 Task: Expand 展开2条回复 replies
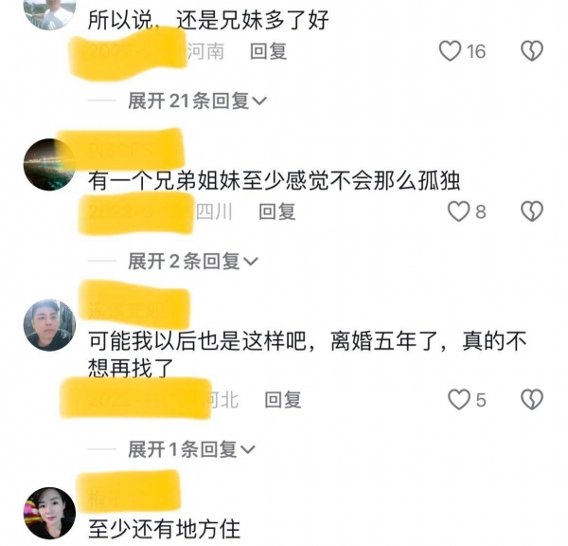pyautogui.click(x=193, y=262)
